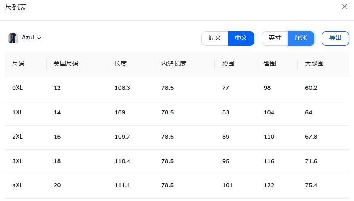Viewport: 354px width, 201px height.
Task: Click the 尺码 column header
Action: point(19,64)
